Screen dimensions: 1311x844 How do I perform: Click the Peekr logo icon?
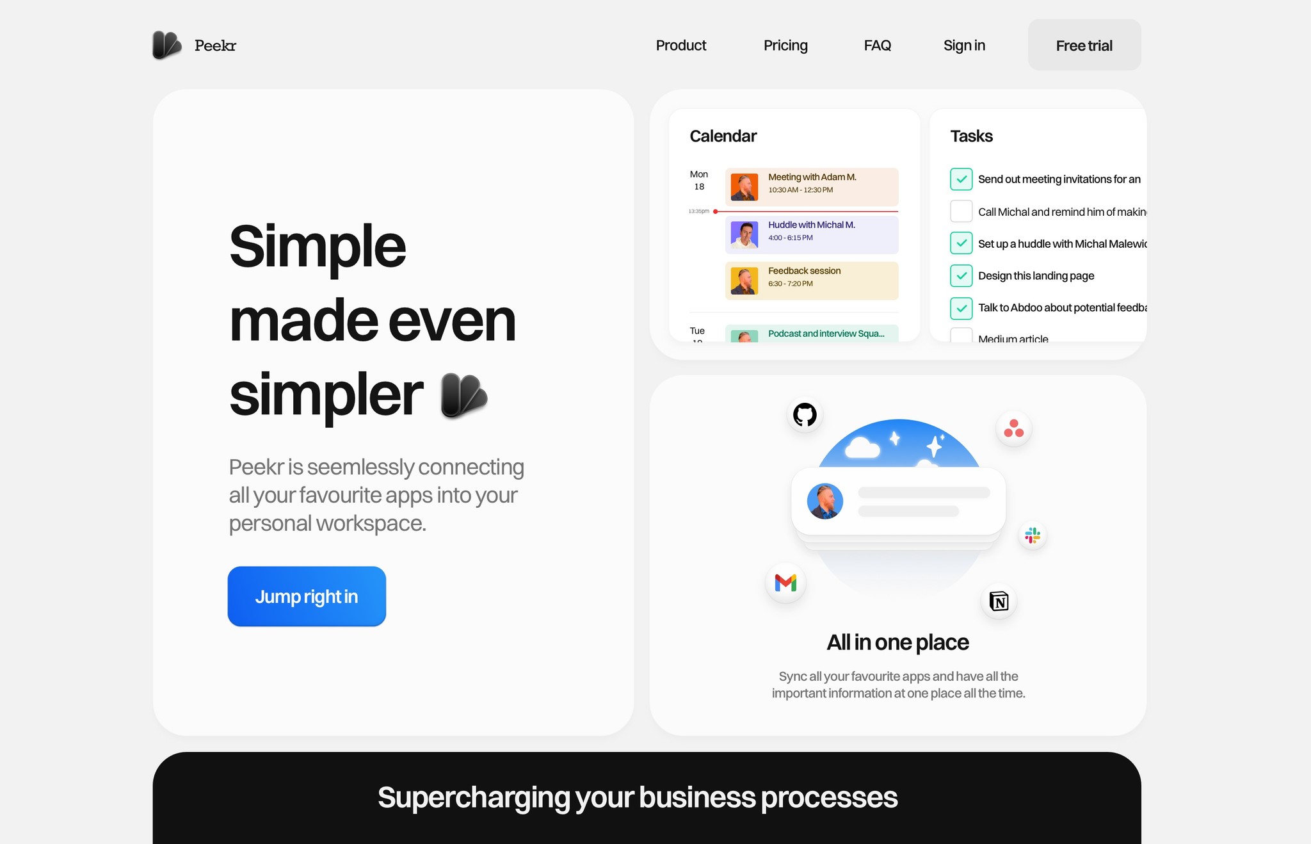(x=167, y=44)
